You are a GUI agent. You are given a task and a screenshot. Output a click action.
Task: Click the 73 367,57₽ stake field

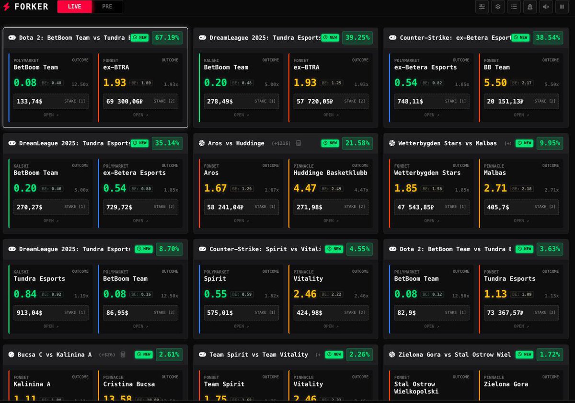(521, 312)
